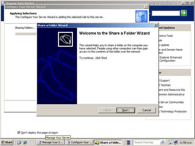Uncheck Don't display this page at logon
Viewport: 195px width, 146px height.
(19, 133)
